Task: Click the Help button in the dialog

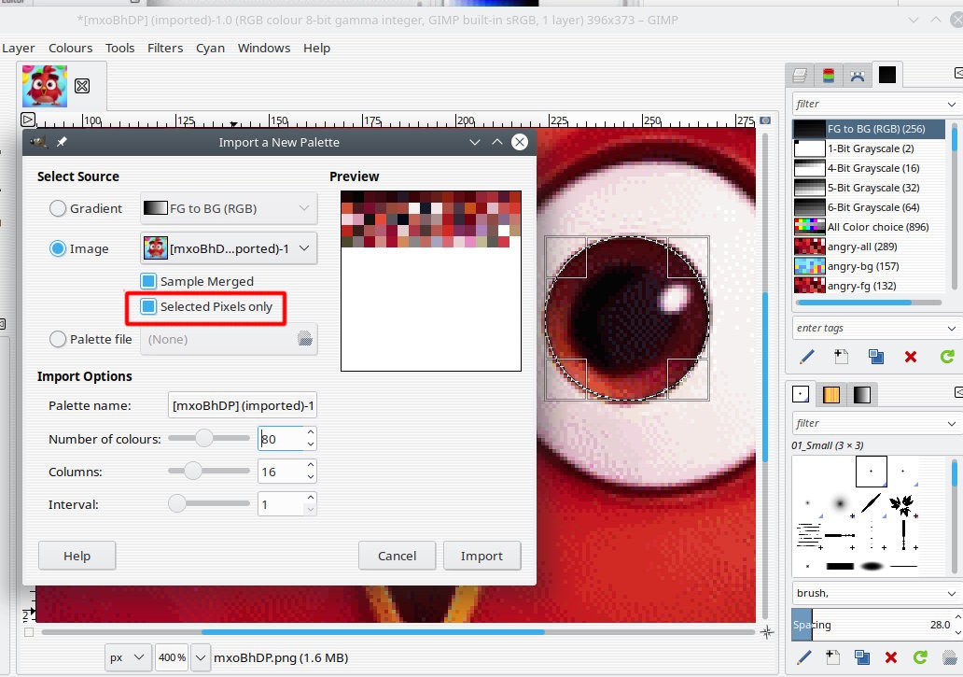Action: point(77,556)
